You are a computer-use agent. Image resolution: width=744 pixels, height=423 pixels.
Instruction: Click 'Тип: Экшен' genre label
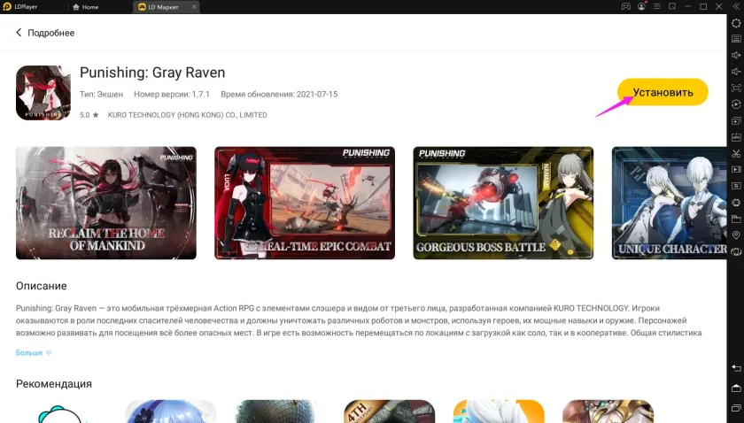pyautogui.click(x=101, y=95)
